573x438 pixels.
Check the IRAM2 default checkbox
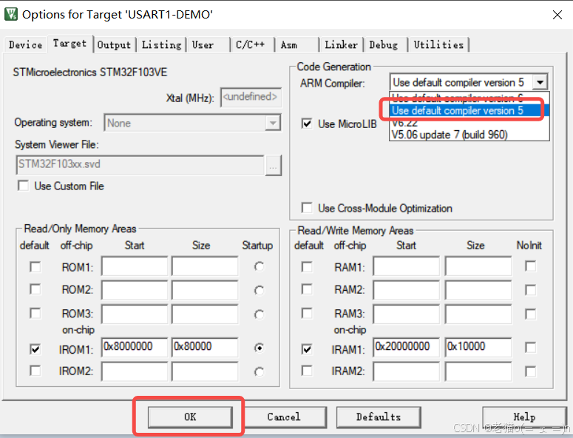307,371
